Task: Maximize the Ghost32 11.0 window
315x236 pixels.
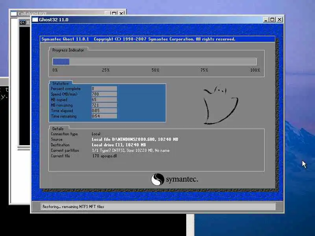Action: pos(272,19)
